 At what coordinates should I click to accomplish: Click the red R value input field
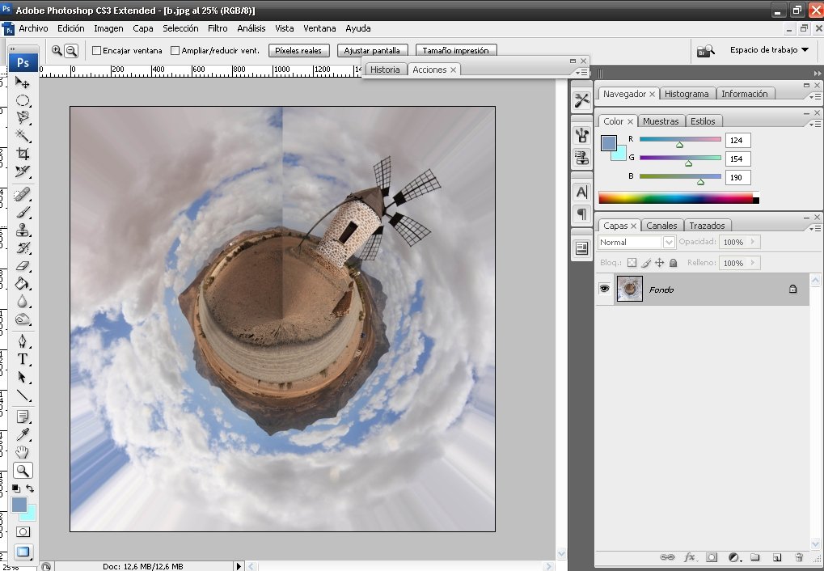pyautogui.click(x=737, y=140)
